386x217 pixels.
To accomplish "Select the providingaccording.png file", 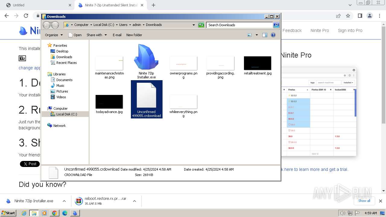I will pos(220,68).
